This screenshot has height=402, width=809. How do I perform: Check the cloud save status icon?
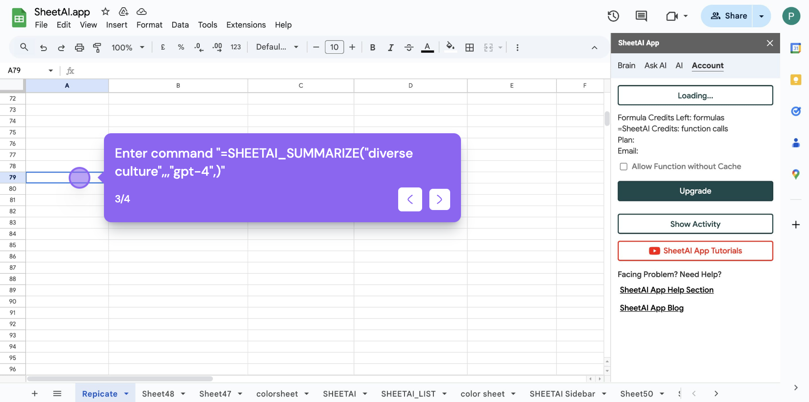[x=141, y=11]
